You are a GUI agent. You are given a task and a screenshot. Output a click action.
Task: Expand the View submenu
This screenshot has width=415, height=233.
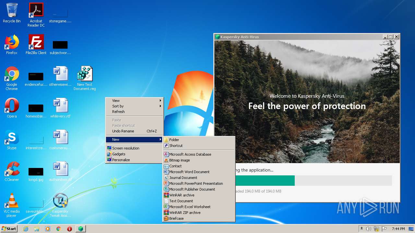tap(134, 101)
